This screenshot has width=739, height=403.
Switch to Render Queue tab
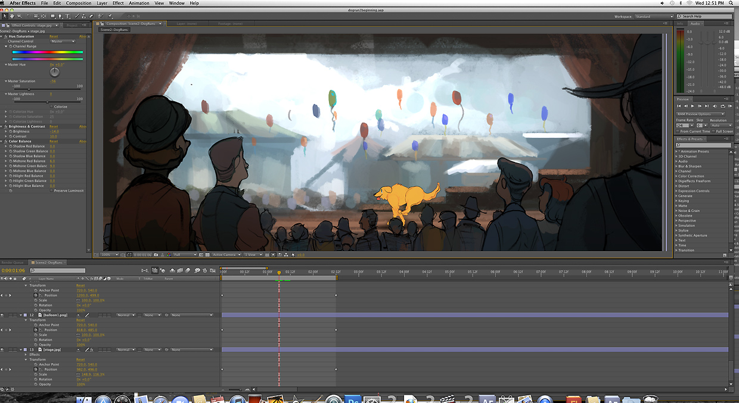(x=13, y=262)
